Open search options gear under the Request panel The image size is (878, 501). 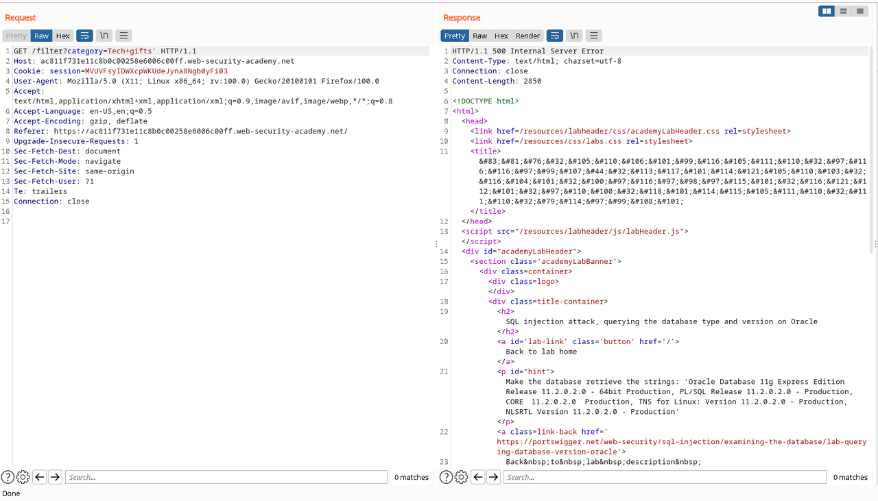pos(22,476)
